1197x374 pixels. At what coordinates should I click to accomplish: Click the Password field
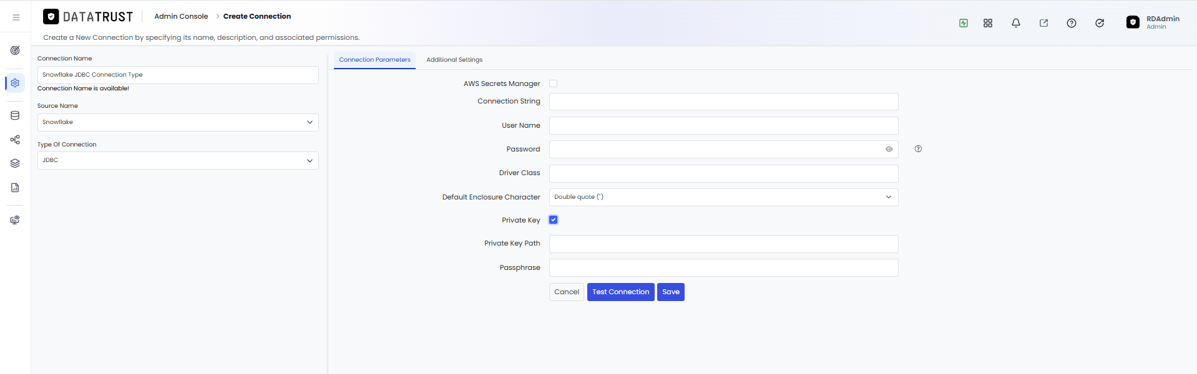tap(723, 149)
